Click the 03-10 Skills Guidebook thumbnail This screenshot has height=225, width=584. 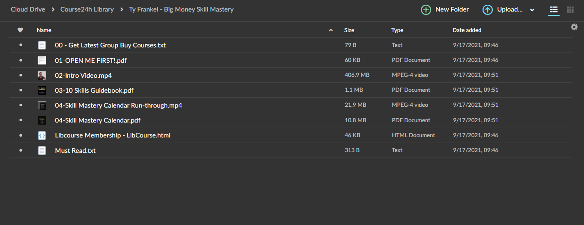coord(42,91)
